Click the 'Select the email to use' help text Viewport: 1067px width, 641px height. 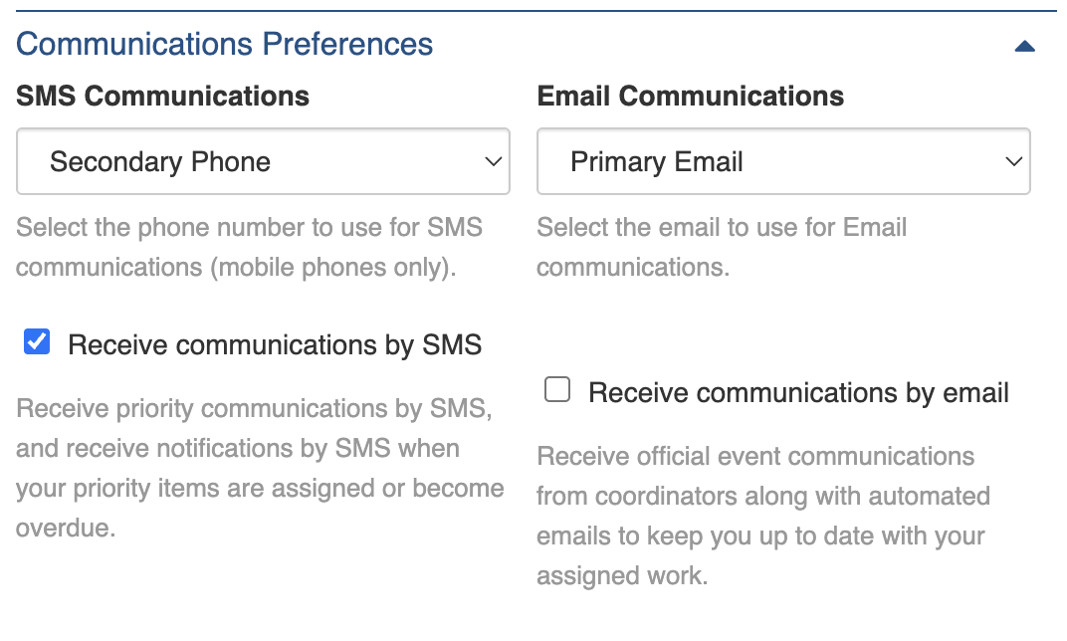(x=722, y=228)
